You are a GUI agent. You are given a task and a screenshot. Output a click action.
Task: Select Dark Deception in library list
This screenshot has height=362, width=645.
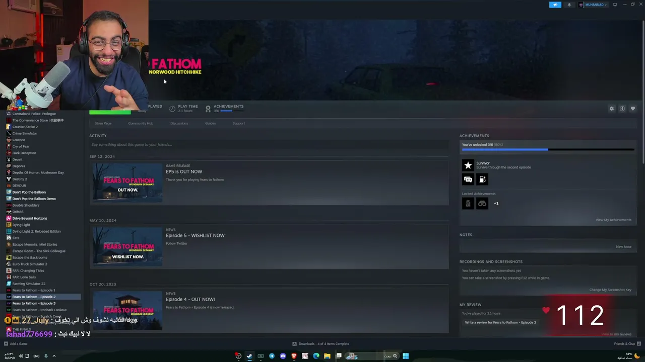(24, 153)
